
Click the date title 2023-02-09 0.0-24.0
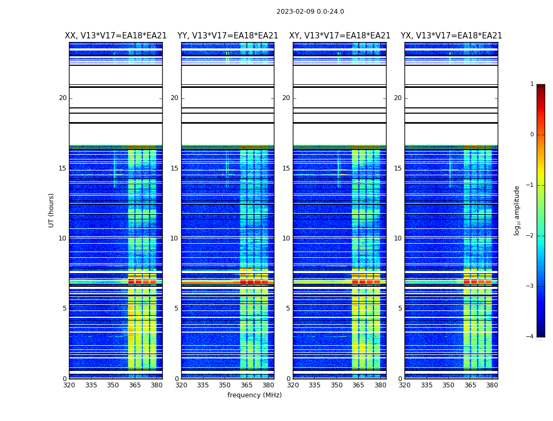[310, 12]
